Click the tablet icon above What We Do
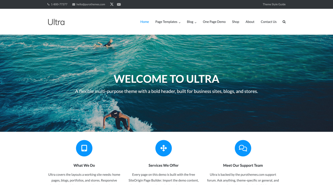 click(84, 148)
